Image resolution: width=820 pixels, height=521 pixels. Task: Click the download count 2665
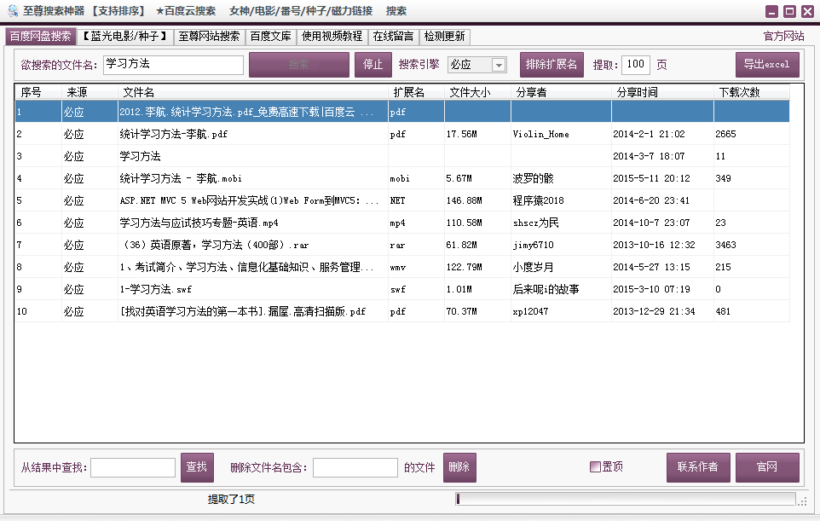point(725,134)
